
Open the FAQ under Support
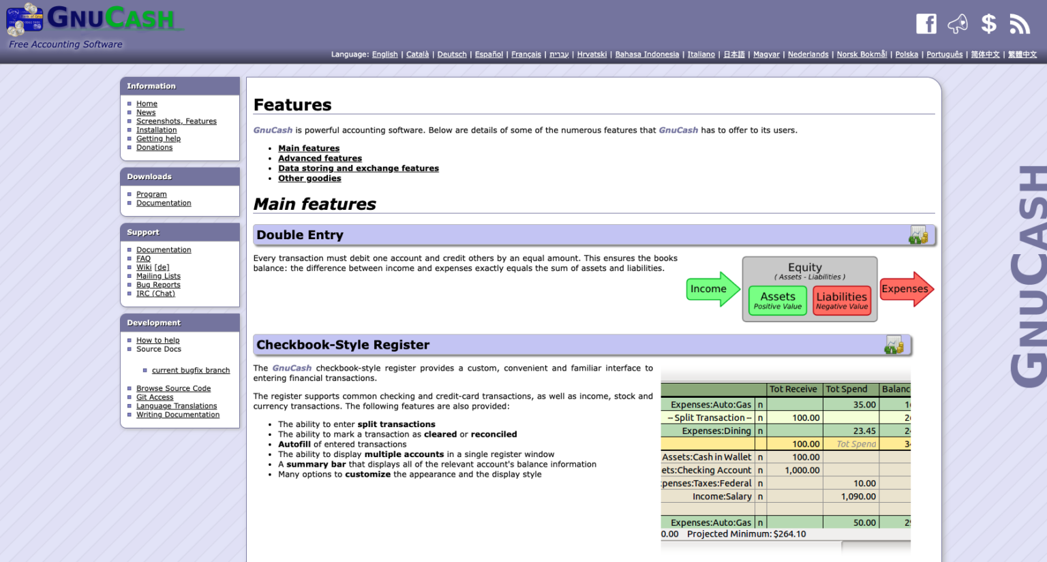point(143,258)
